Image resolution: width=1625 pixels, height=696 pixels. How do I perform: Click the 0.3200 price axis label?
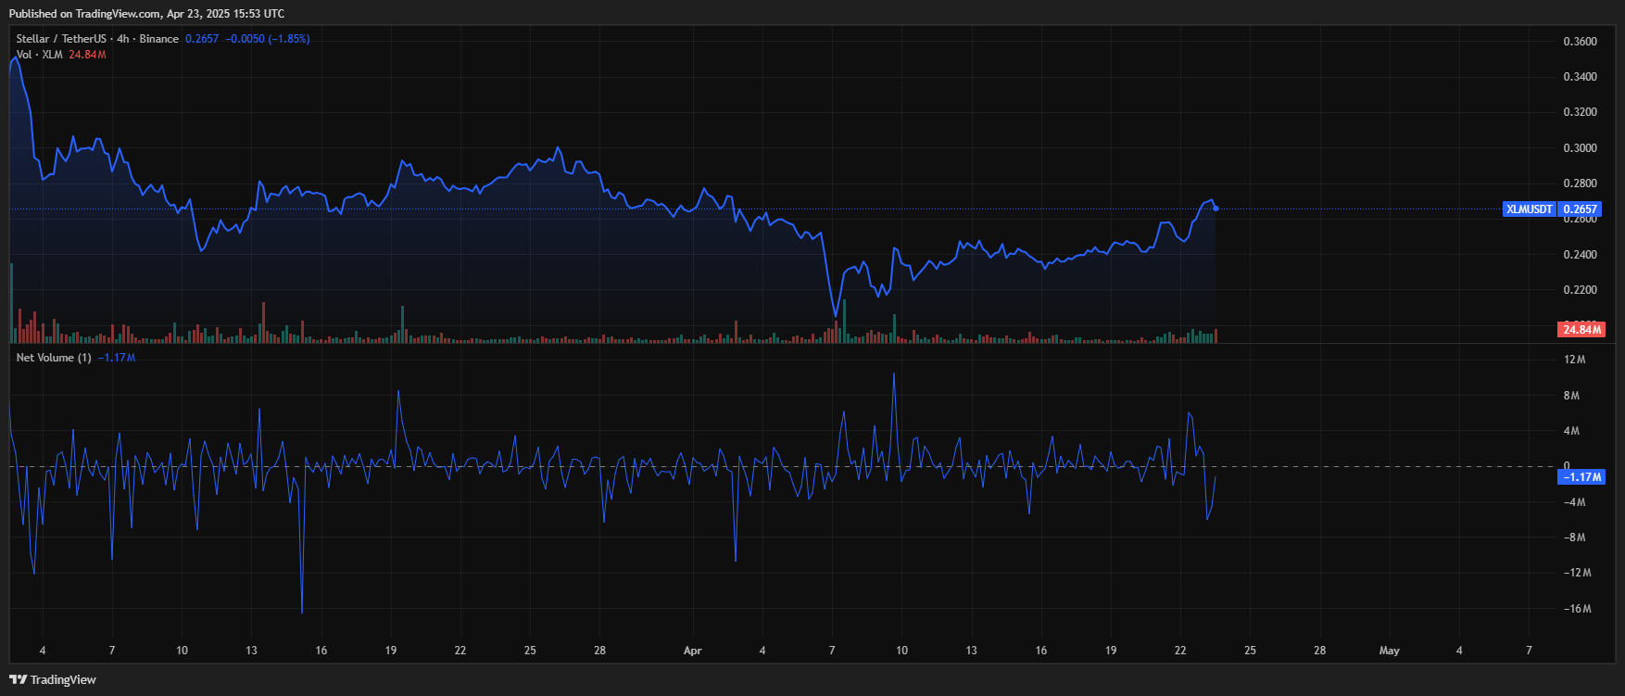click(1581, 112)
